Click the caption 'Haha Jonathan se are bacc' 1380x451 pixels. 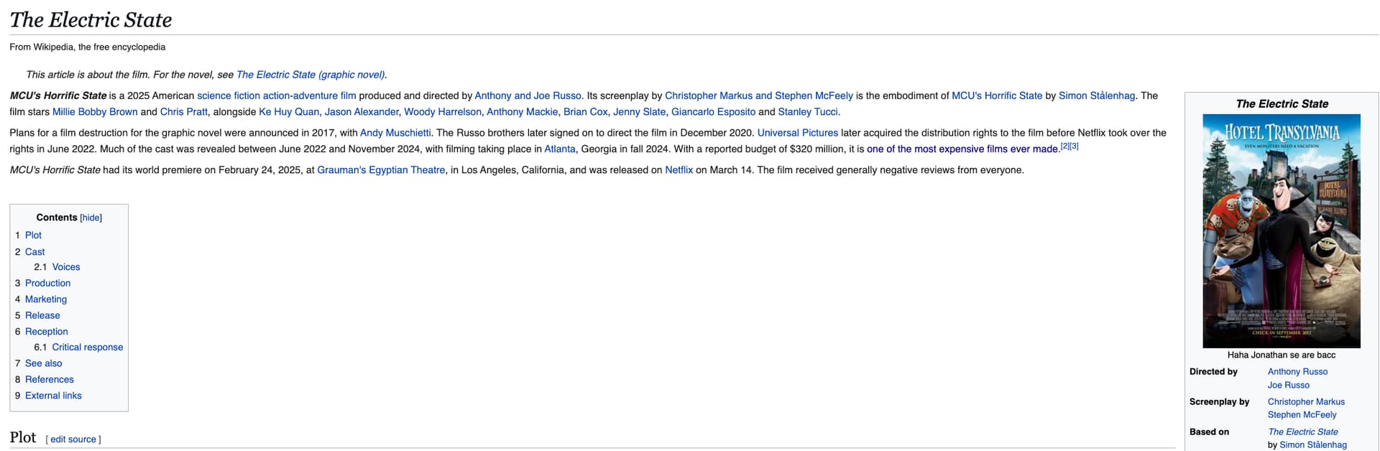coord(1282,355)
